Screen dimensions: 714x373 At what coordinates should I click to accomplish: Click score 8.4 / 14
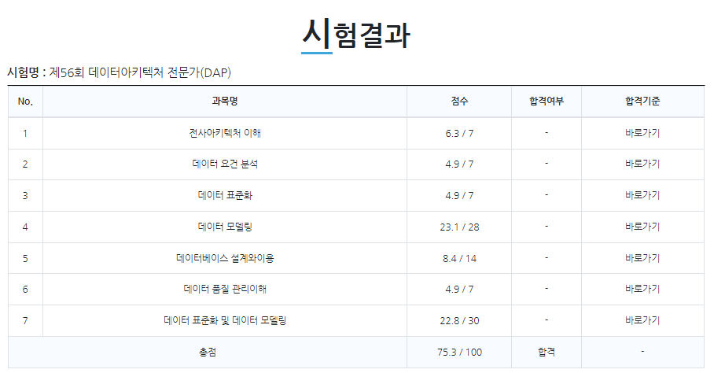point(459,258)
